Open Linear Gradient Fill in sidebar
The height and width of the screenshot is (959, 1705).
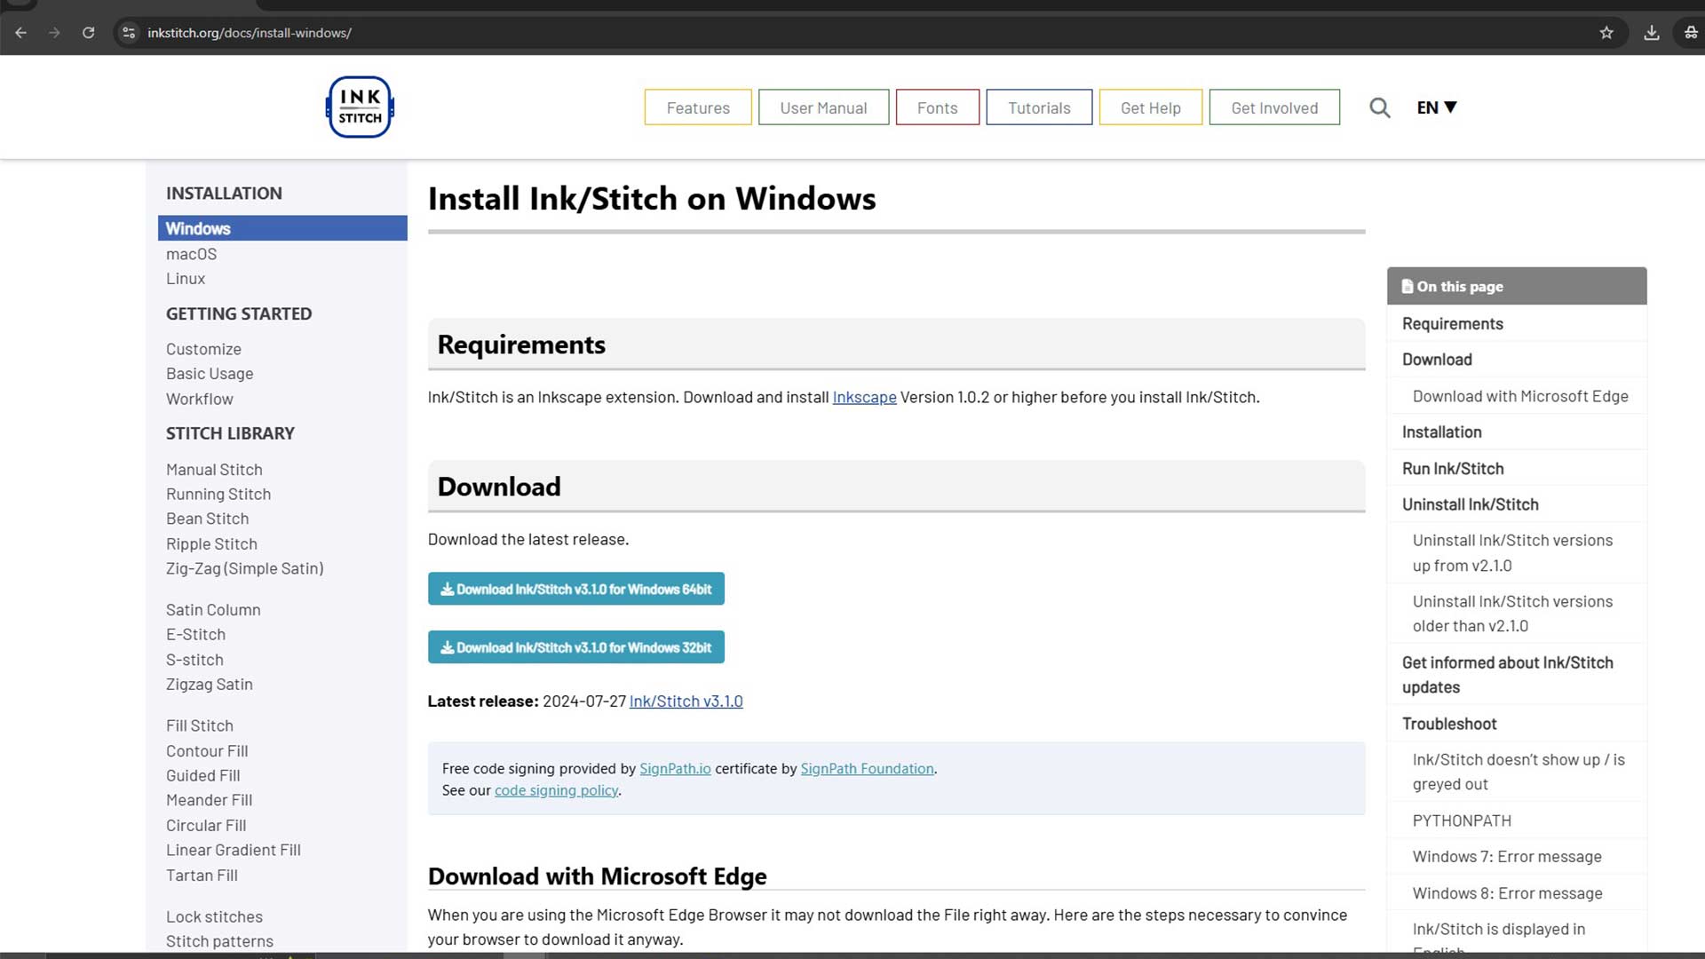click(234, 850)
